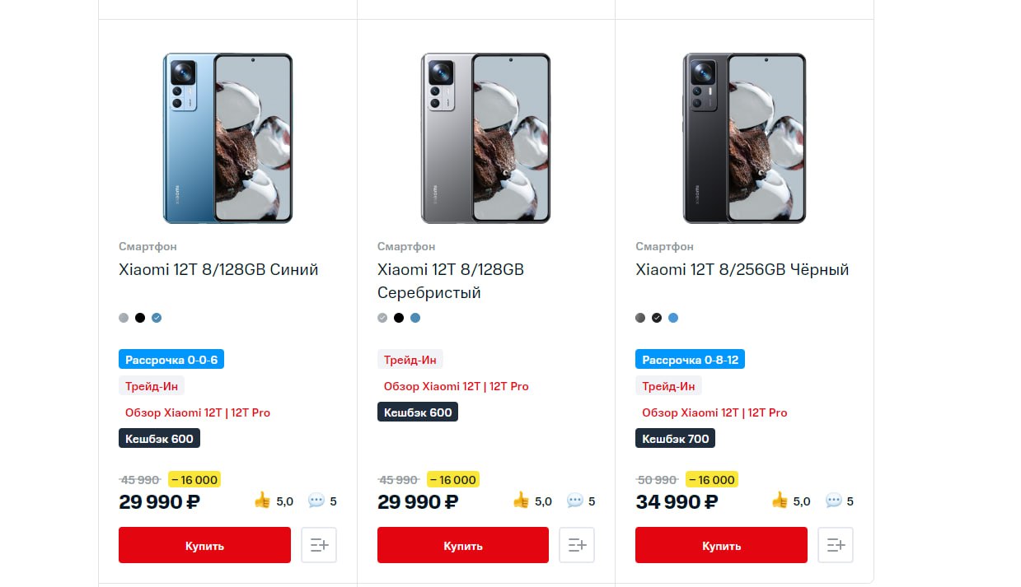Image resolution: width=1021 pixels, height=587 pixels.
Task: Select black color swatch on blue Xiaomi card
Action: pos(140,318)
